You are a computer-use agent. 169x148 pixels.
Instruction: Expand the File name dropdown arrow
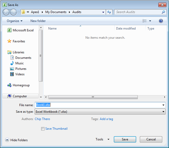(163, 105)
